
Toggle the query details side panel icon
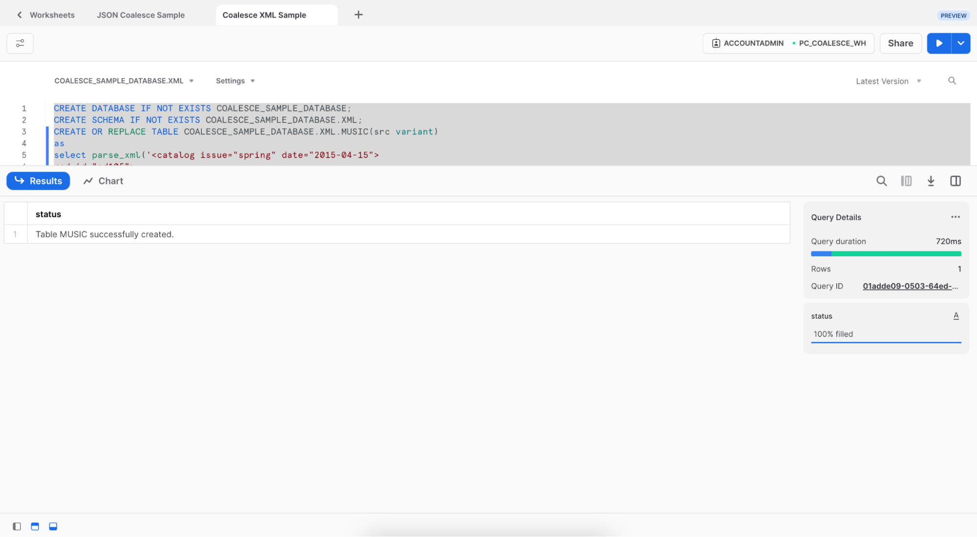[955, 181]
